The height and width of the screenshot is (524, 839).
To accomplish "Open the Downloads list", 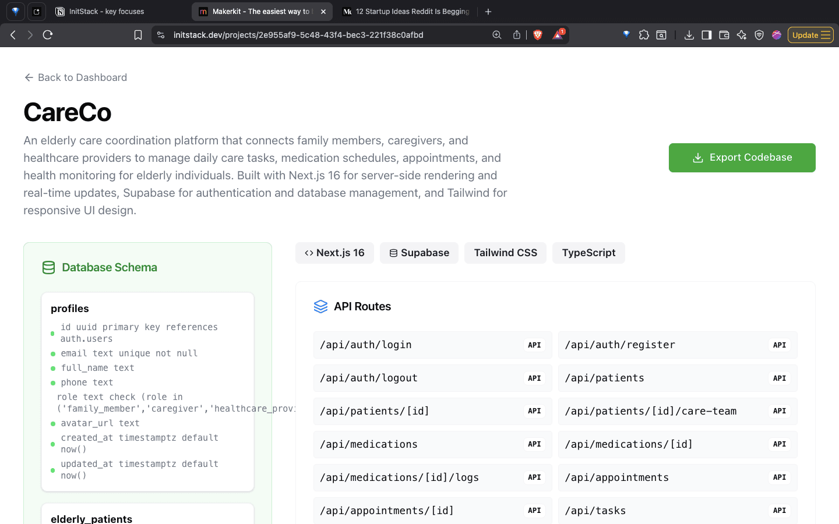I will [689, 35].
